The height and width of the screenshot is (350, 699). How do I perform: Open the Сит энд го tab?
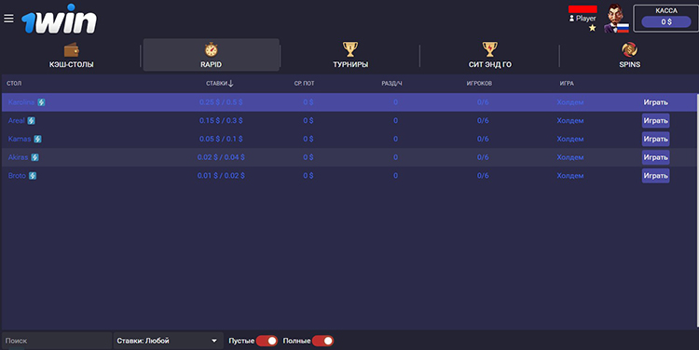(x=490, y=55)
